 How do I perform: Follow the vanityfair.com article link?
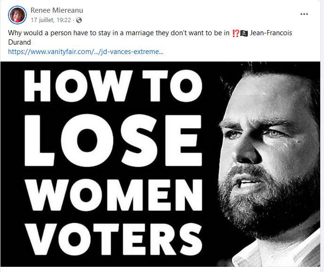click(x=86, y=52)
